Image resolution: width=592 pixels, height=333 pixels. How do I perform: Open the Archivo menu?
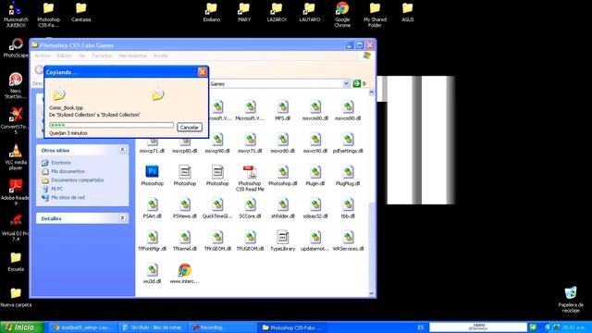coord(43,55)
